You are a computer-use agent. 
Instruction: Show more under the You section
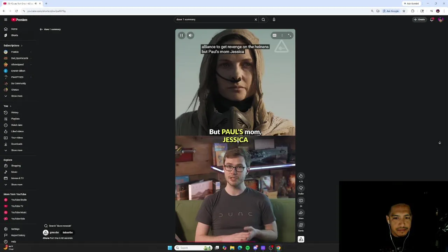16,150
